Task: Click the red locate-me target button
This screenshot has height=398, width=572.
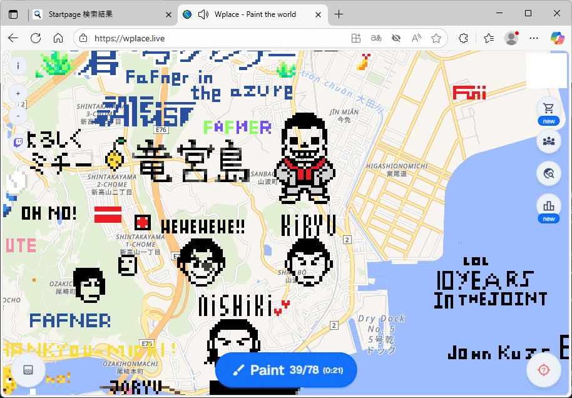Action: (543, 370)
